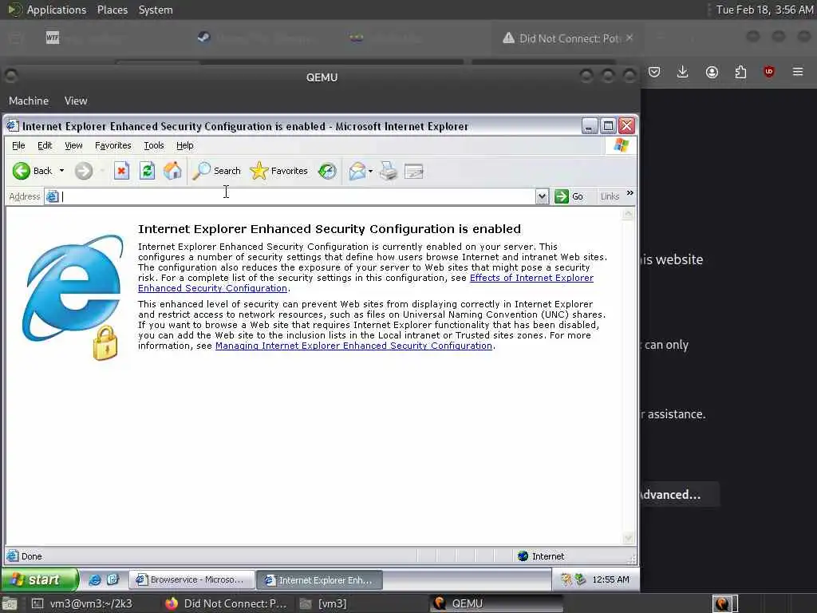Click the Done status text

pyautogui.click(x=31, y=556)
